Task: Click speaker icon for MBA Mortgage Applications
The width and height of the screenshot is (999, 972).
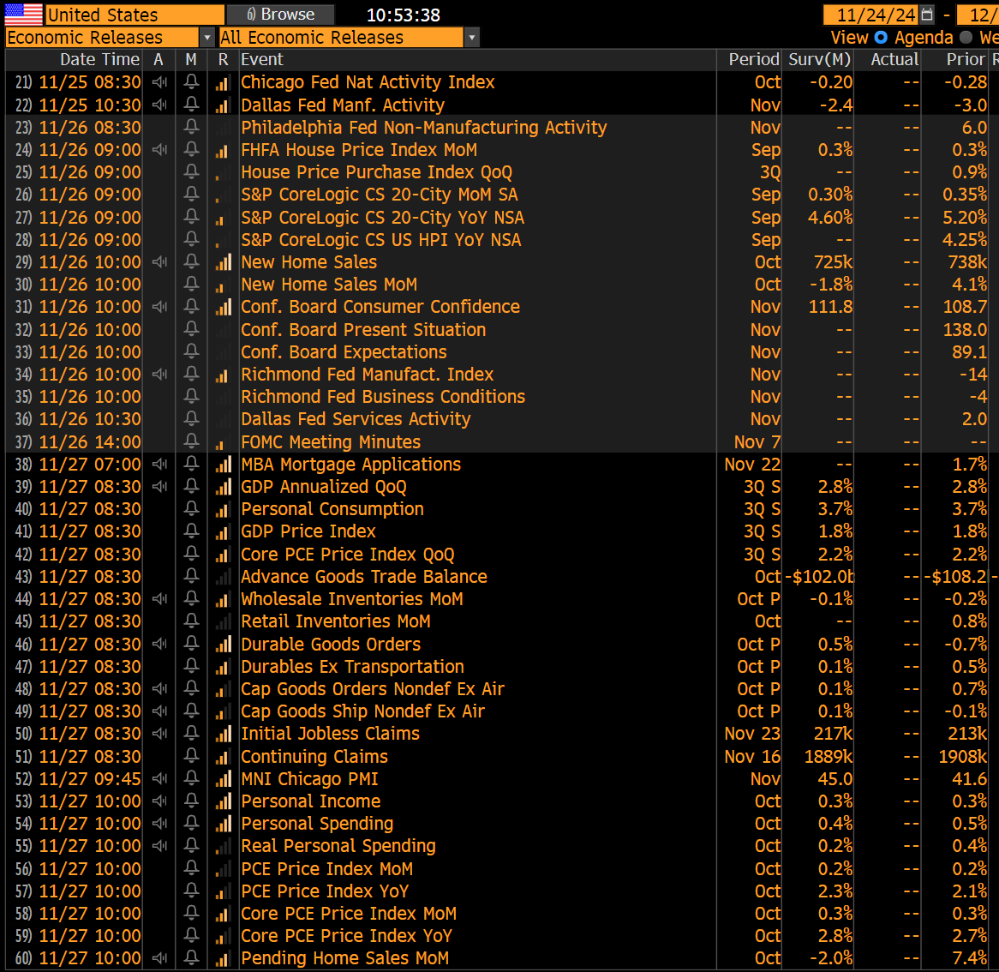Action: click(159, 464)
